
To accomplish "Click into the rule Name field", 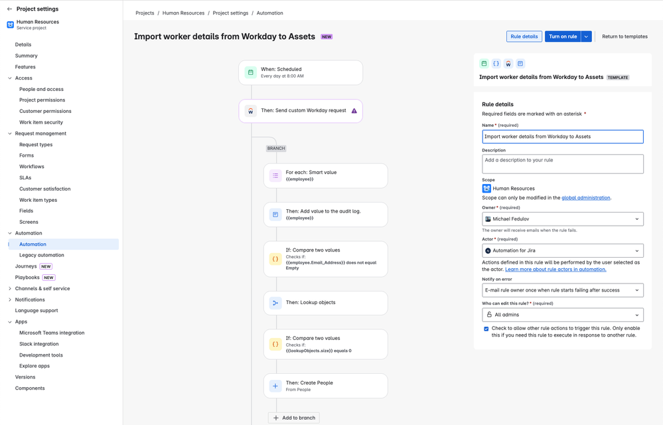I will pyautogui.click(x=563, y=137).
